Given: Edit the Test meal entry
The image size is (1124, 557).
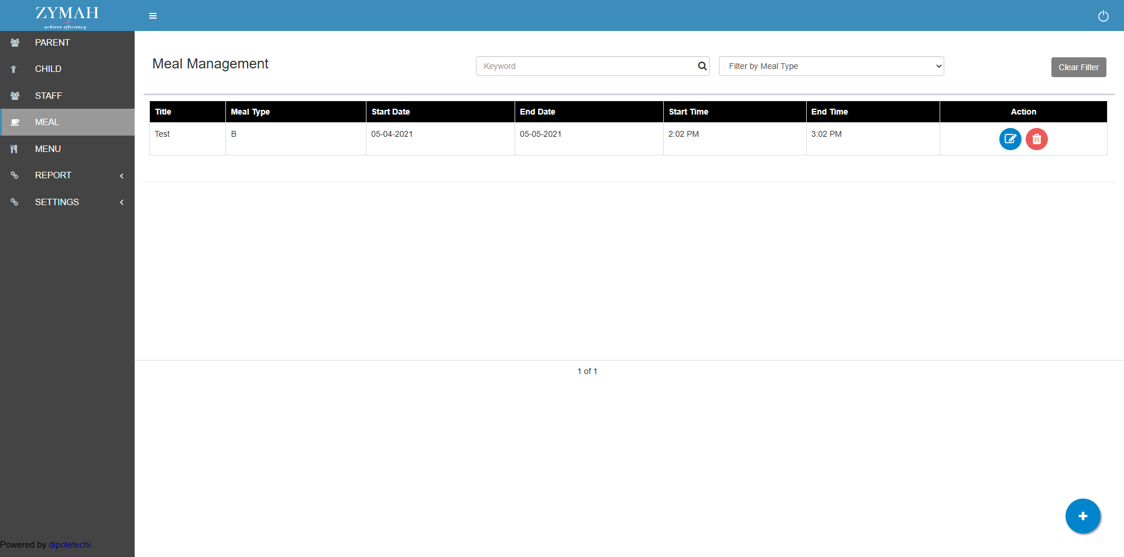Looking at the screenshot, I should [1010, 139].
